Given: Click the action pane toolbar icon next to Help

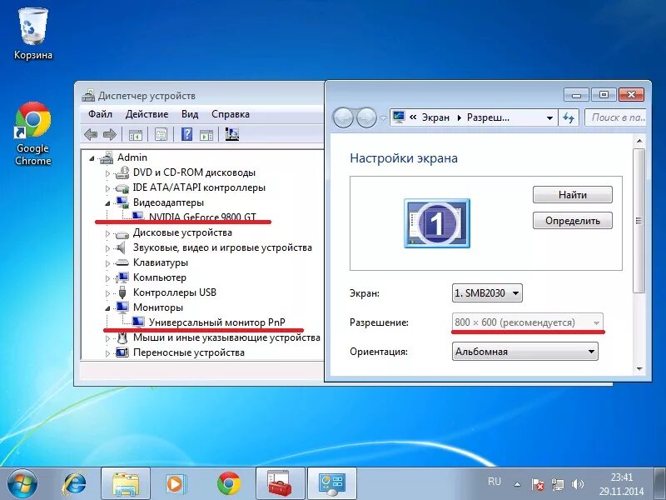Looking at the screenshot, I should 206,135.
